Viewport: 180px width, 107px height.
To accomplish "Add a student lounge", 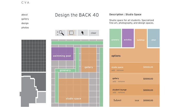I will pyautogui.click(x=114, y=92).
